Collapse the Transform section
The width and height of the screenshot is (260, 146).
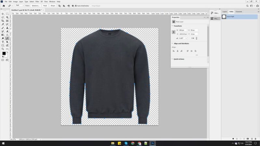[172, 26]
